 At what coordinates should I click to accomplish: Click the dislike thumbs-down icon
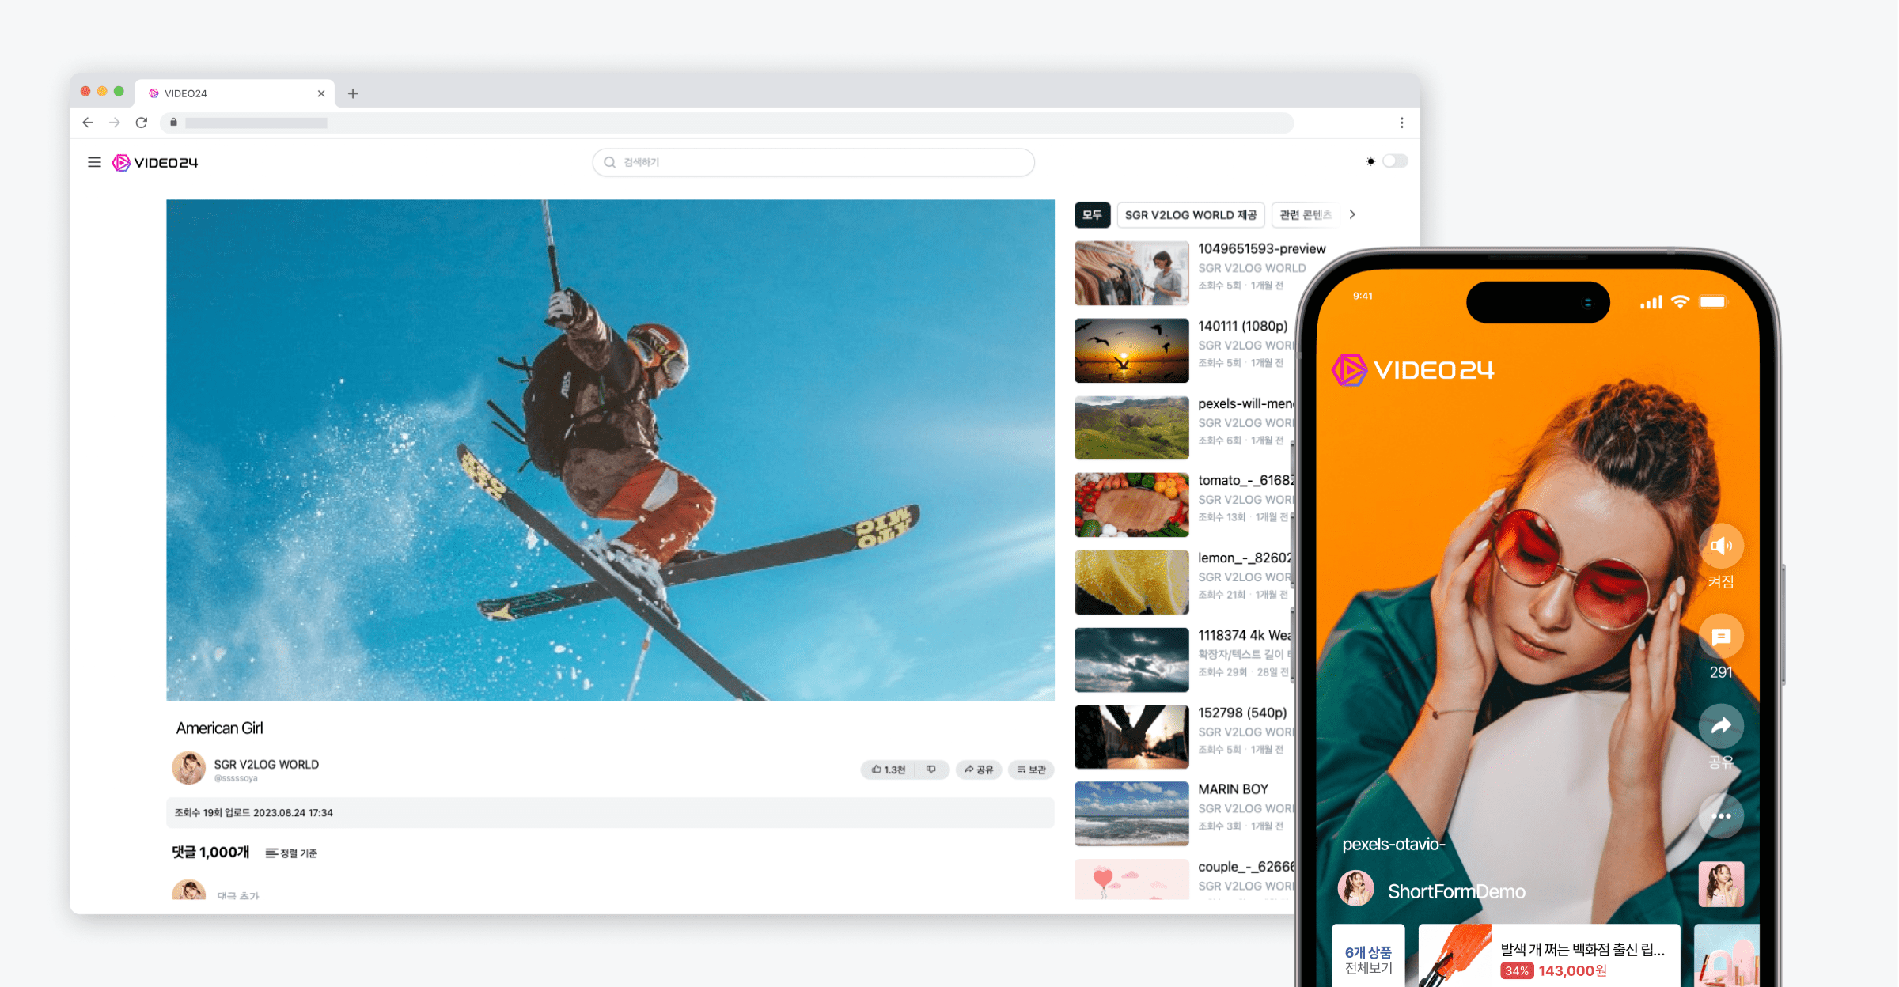coord(931,770)
